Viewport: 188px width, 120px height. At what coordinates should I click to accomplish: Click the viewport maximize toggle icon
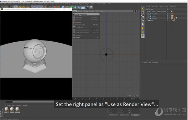139,11
